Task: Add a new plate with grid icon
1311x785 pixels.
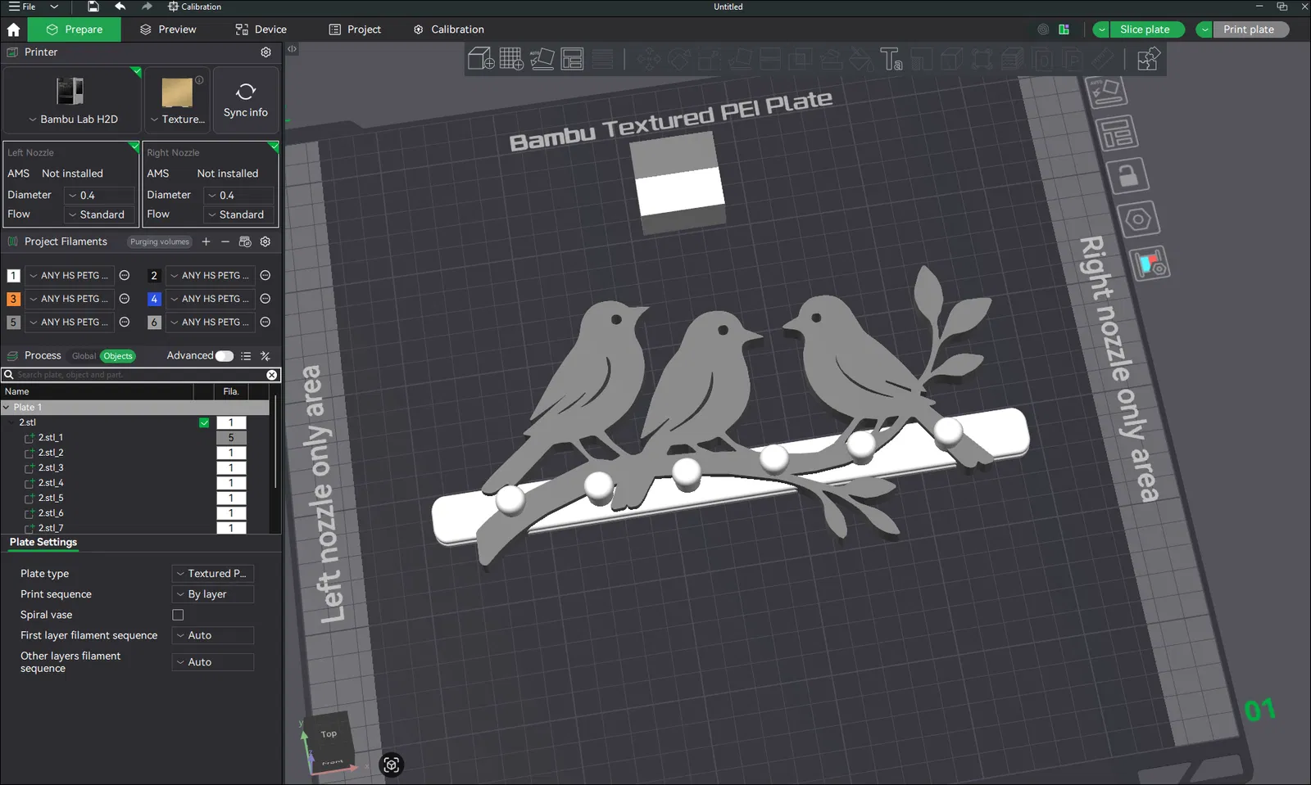Action: (511, 59)
